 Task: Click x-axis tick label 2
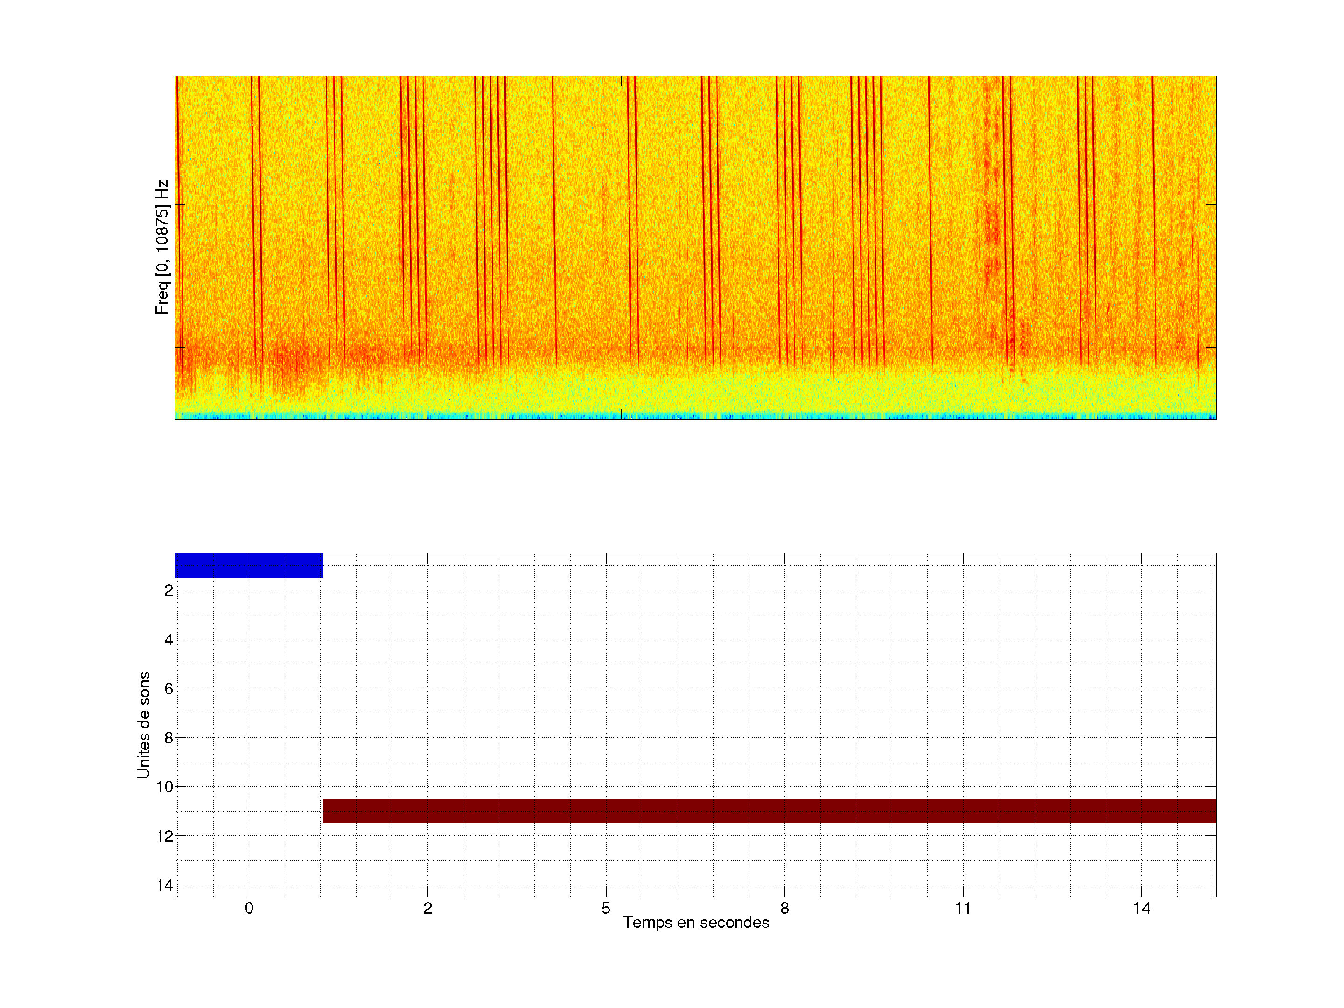[x=427, y=908]
